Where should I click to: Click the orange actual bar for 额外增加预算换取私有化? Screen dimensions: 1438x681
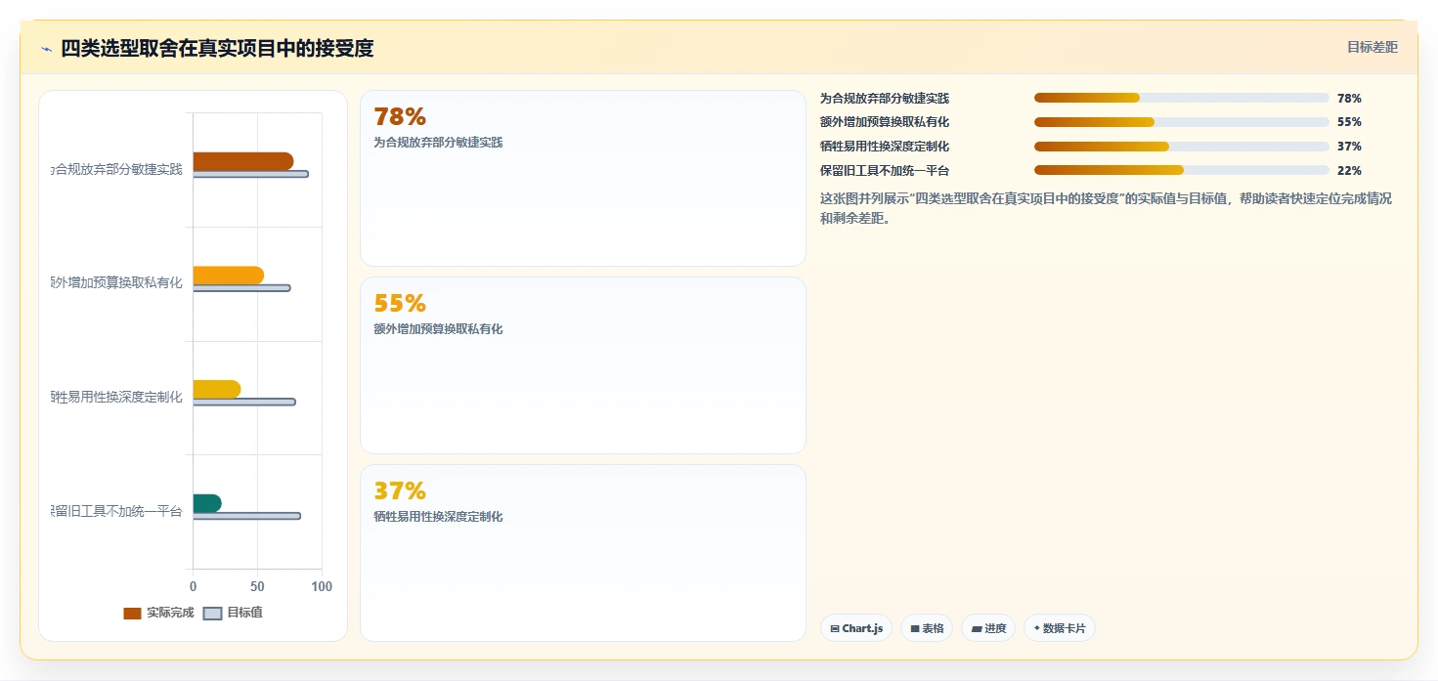(x=228, y=276)
